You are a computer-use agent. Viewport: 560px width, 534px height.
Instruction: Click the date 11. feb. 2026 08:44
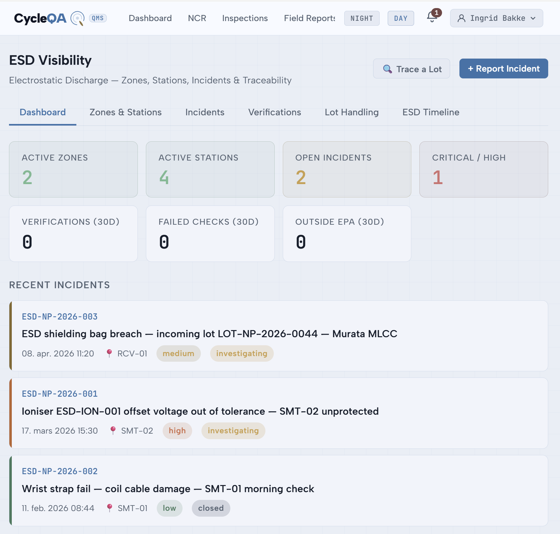(58, 508)
